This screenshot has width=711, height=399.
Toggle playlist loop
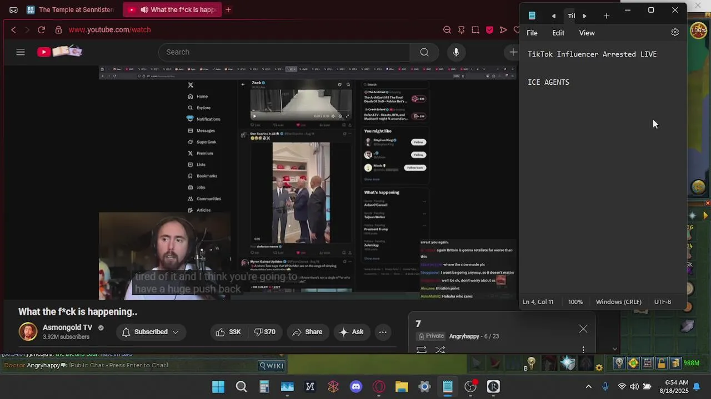click(x=422, y=350)
